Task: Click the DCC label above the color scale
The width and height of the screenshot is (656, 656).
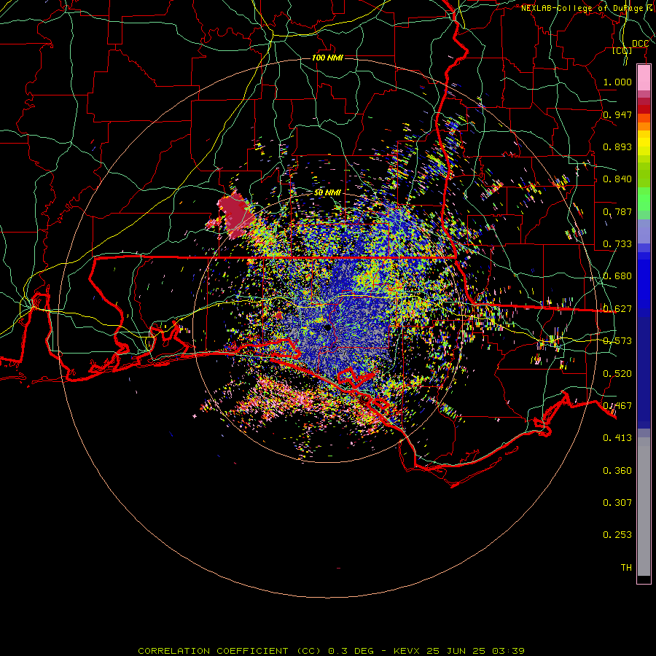Action: tap(640, 44)
